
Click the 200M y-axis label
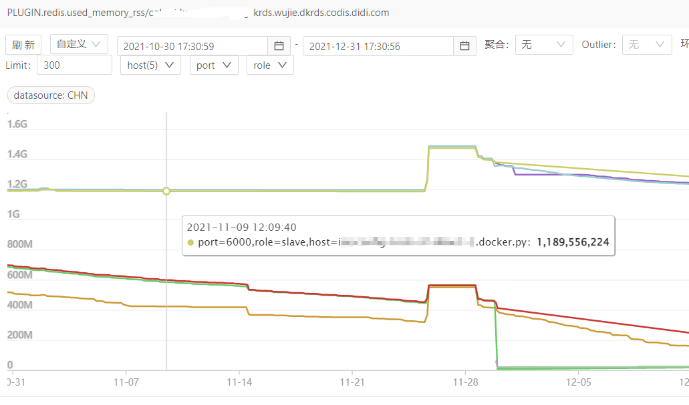20,335
